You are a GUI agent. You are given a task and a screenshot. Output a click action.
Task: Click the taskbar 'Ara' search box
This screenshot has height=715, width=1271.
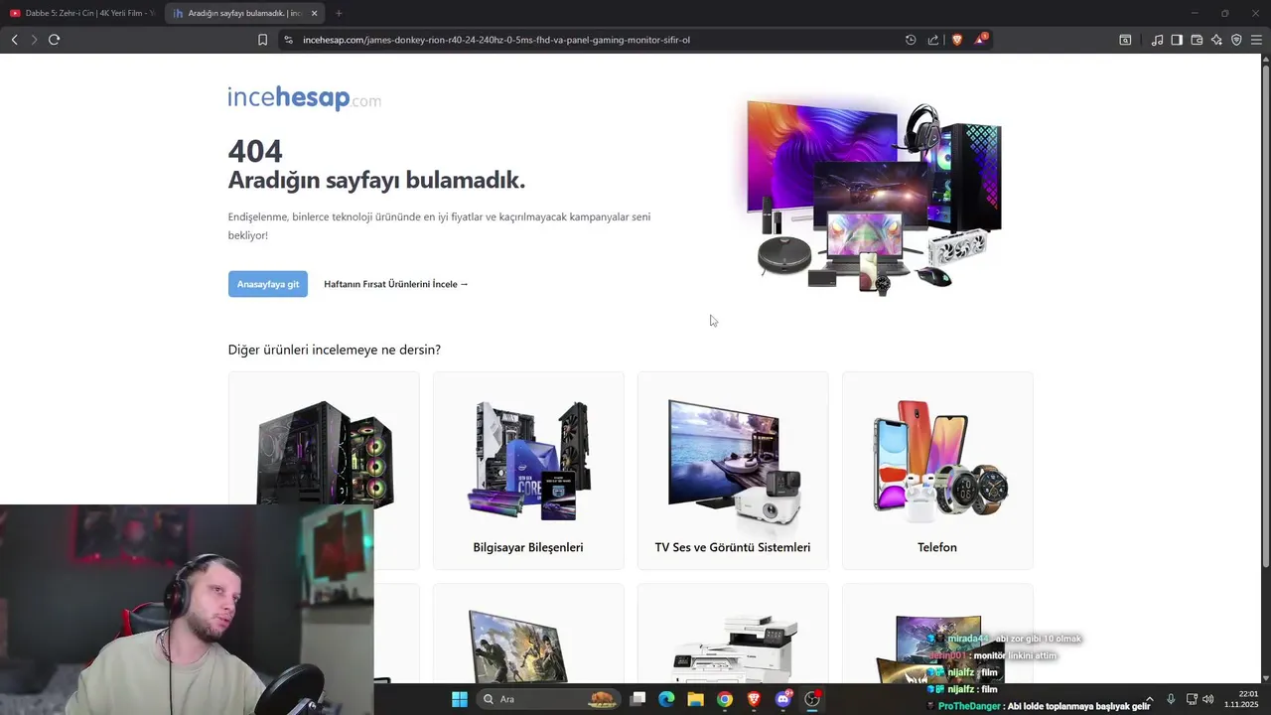click(549, 699)
